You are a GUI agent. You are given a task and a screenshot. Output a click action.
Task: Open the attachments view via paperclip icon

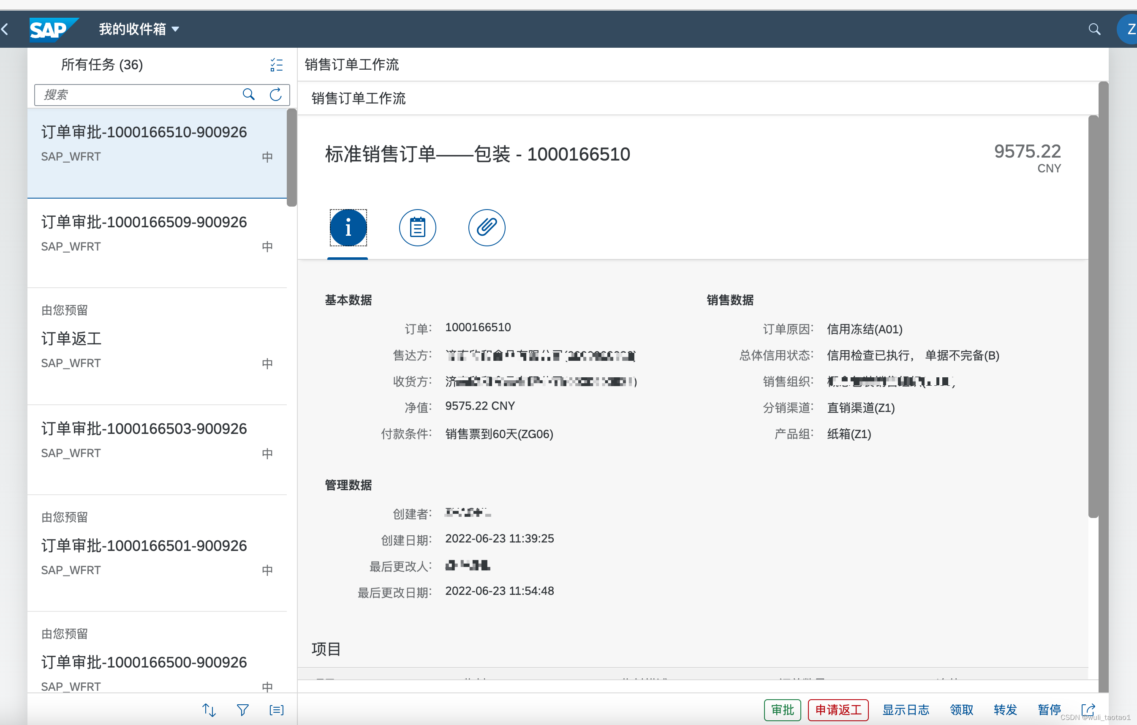[486, 227]
